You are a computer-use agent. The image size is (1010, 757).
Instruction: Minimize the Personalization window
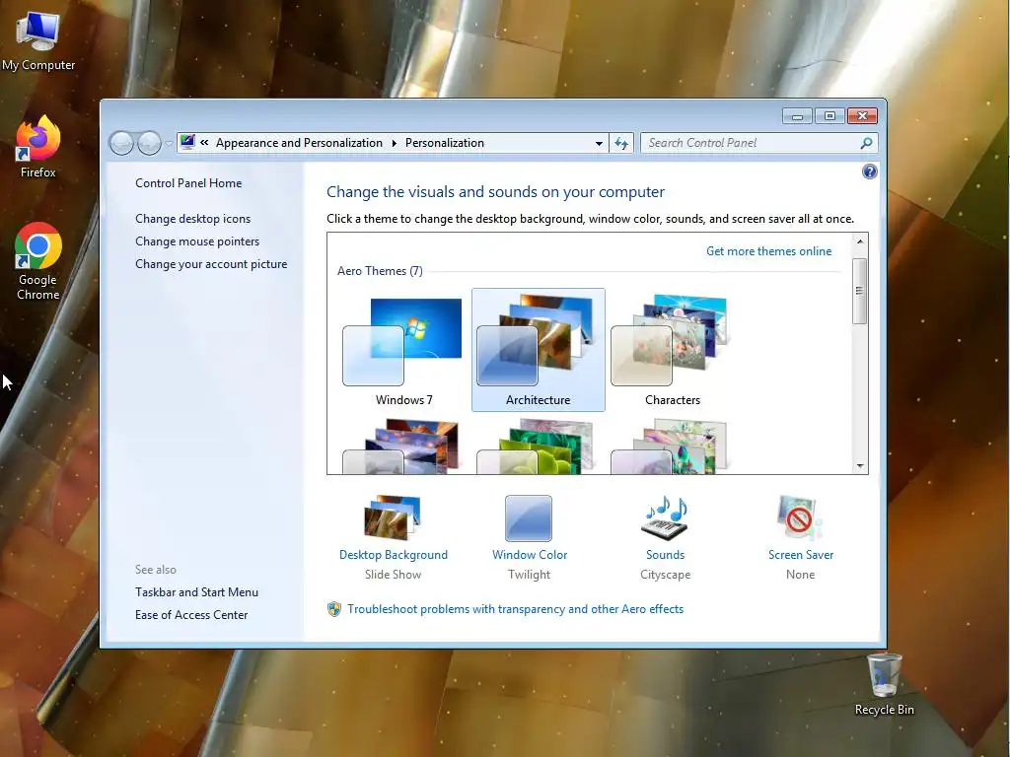797,116
